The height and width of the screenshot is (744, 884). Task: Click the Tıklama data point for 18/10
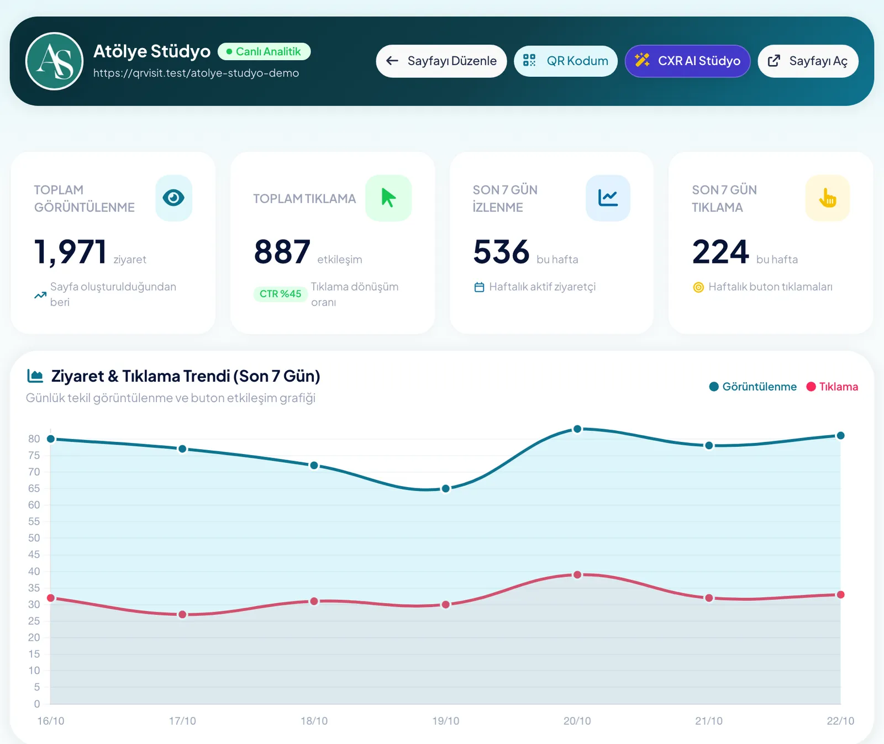click(314, 601)
